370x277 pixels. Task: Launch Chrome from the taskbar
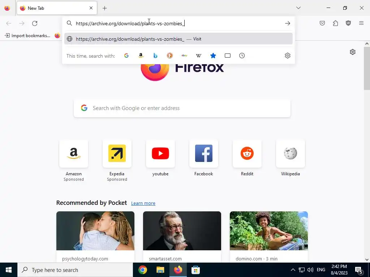tap(143, 270)
